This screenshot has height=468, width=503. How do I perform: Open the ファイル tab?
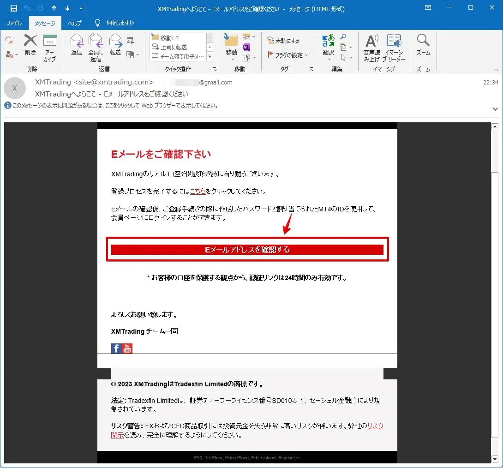[x=14, y=23]
